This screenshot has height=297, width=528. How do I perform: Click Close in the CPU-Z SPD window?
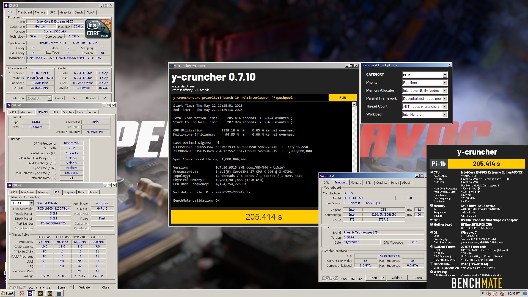click(x=106, y=287)
